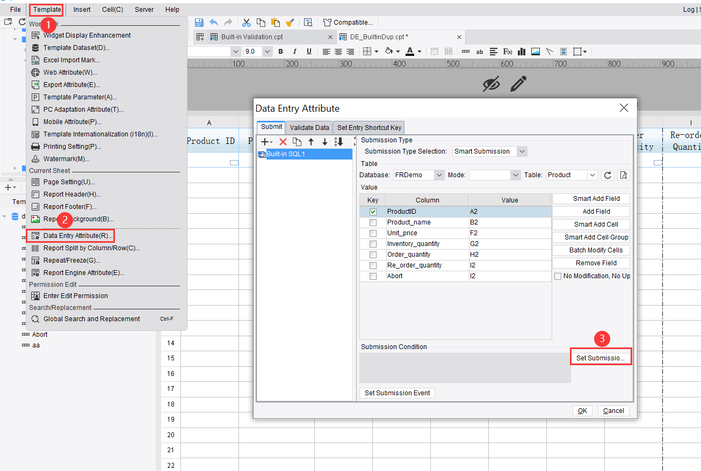Viewport: 701px width, 471px height.
Task: Undo the last action using toolbar icon
Action: click(x=213, y=22)
